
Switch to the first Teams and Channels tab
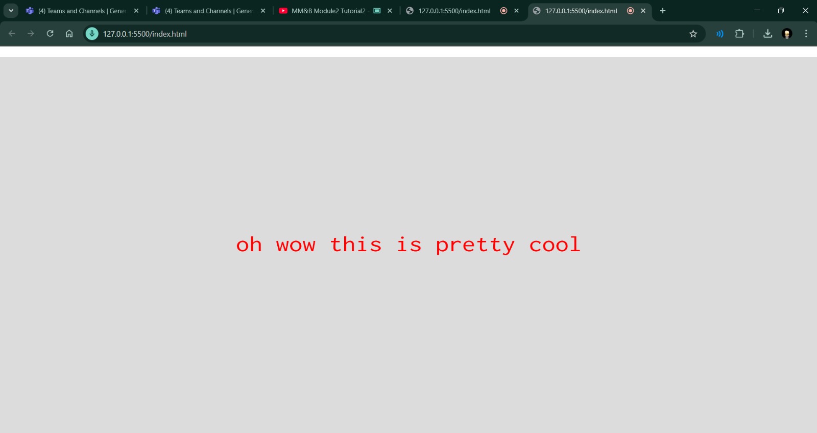tap(82, 11)
